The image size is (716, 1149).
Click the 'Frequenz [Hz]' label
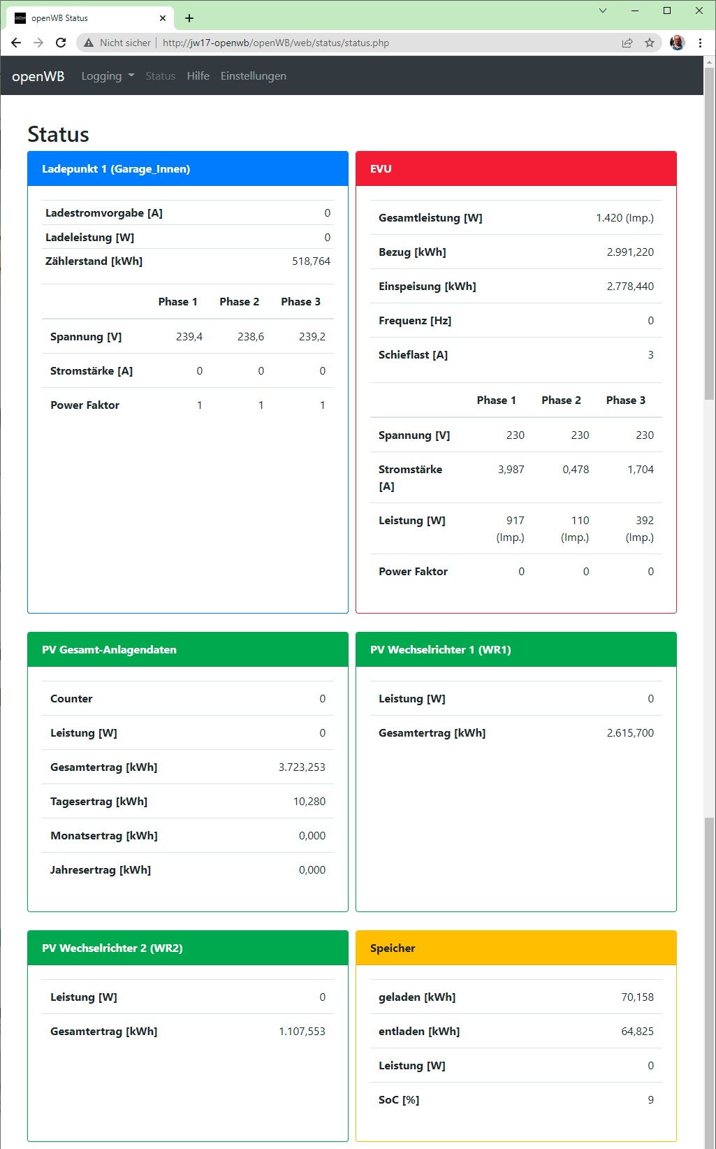click(x=415, y=321)
